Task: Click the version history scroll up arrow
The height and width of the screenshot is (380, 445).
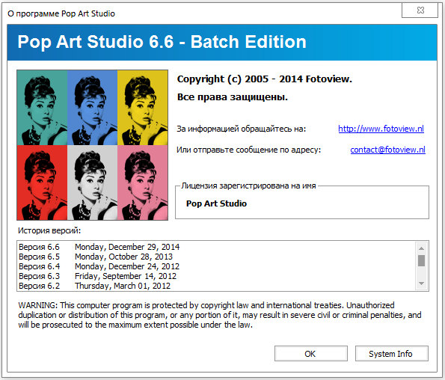Action: click(x=422, y=248)
